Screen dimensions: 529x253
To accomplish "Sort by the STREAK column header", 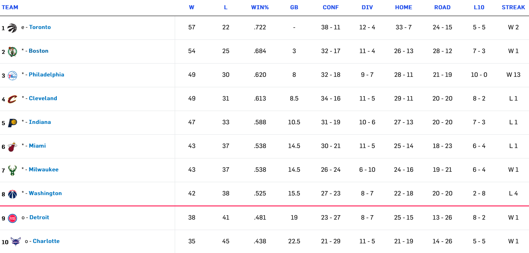I will click(x=513, y=7).
